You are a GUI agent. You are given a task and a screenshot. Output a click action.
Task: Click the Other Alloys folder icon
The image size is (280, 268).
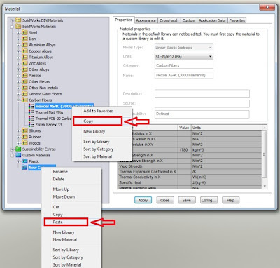(x=24, y=69)
